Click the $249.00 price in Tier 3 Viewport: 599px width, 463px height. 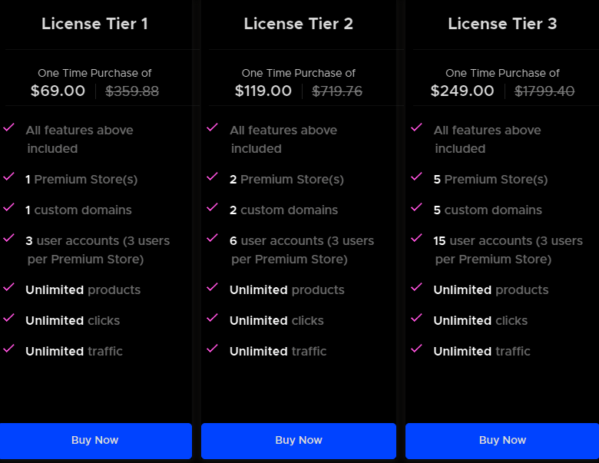point(462,91)
